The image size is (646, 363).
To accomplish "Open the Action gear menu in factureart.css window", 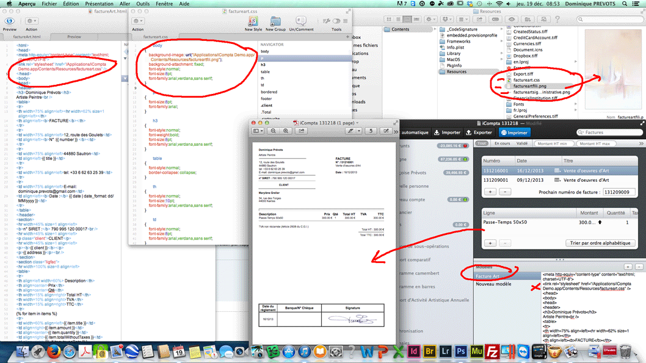I will point(137,21).
